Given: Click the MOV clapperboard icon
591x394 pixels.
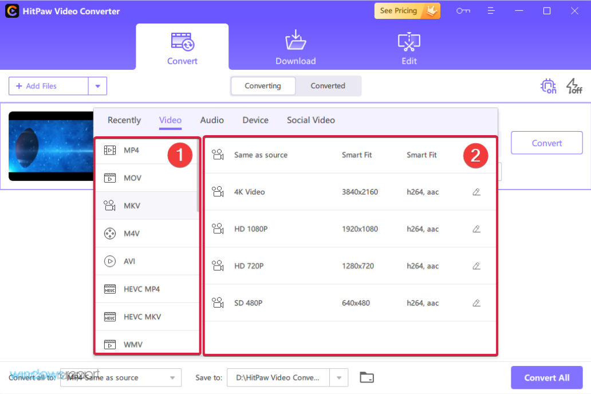Looking at the screenshot, I should pyautogui.click(x=110, y=178).
